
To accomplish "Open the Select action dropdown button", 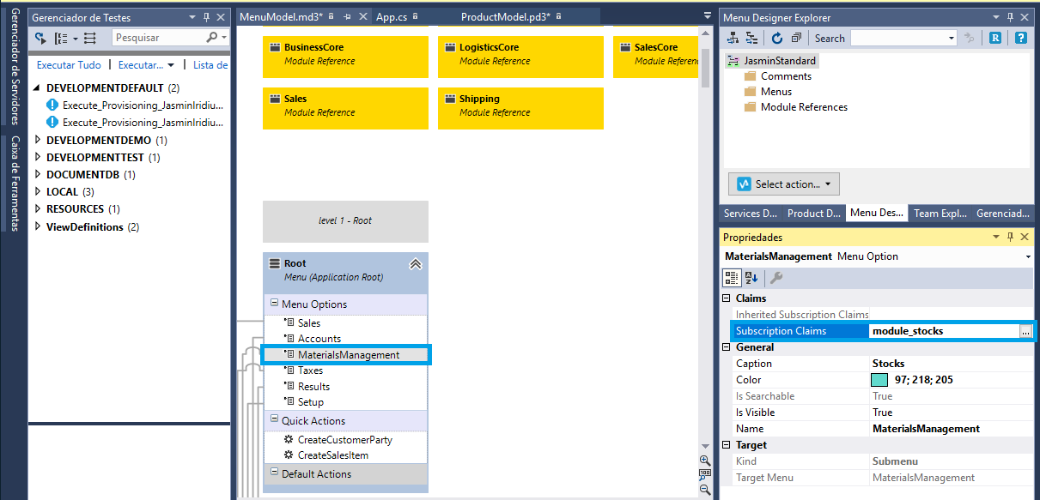I will pos(784,184).
